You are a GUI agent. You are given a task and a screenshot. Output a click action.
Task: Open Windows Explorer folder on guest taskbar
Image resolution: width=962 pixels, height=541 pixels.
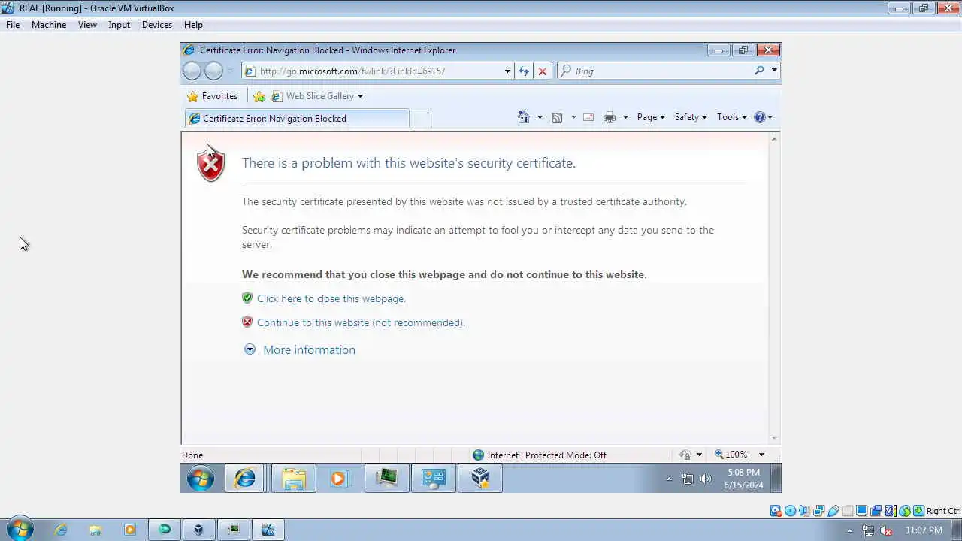[x=294, y=478]
